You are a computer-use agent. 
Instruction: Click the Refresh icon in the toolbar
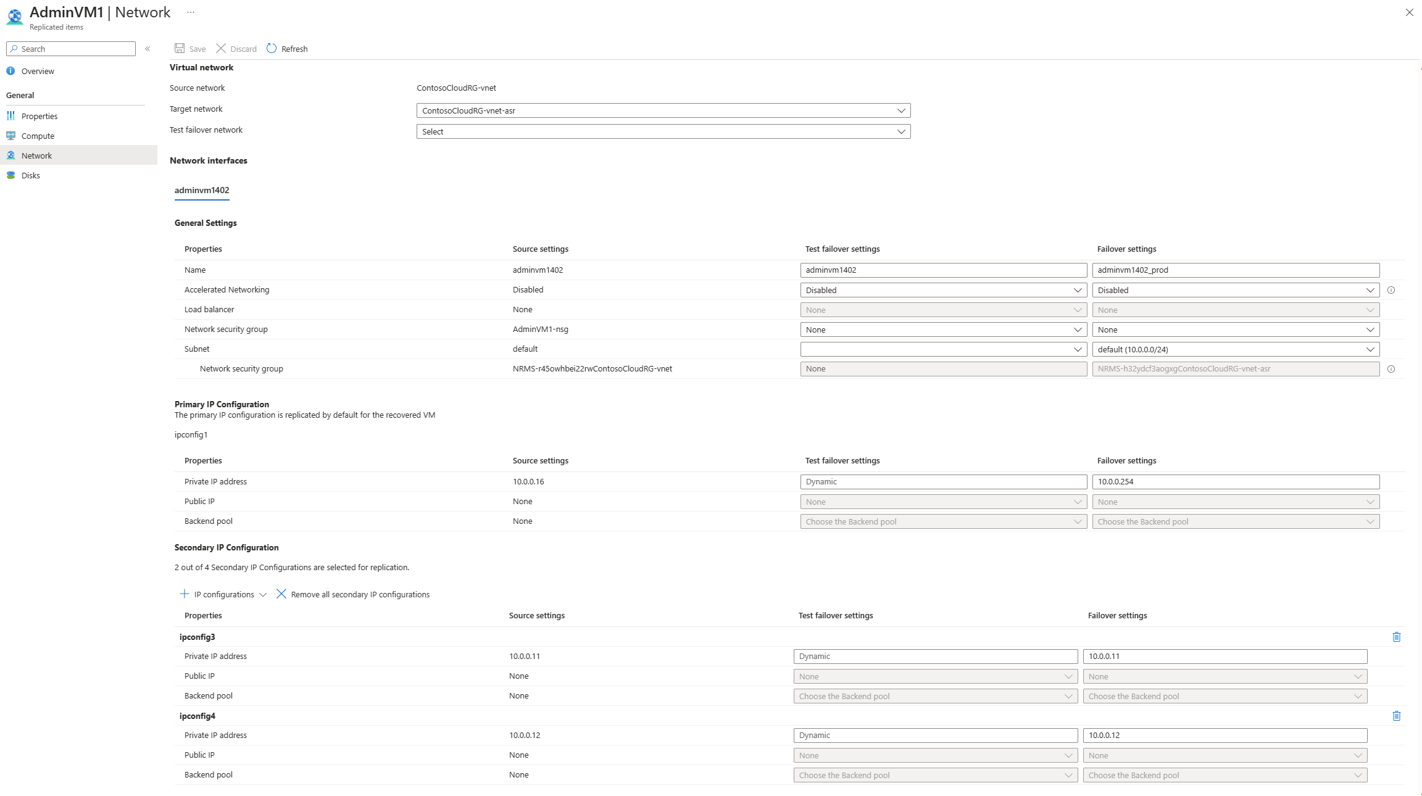272,48
